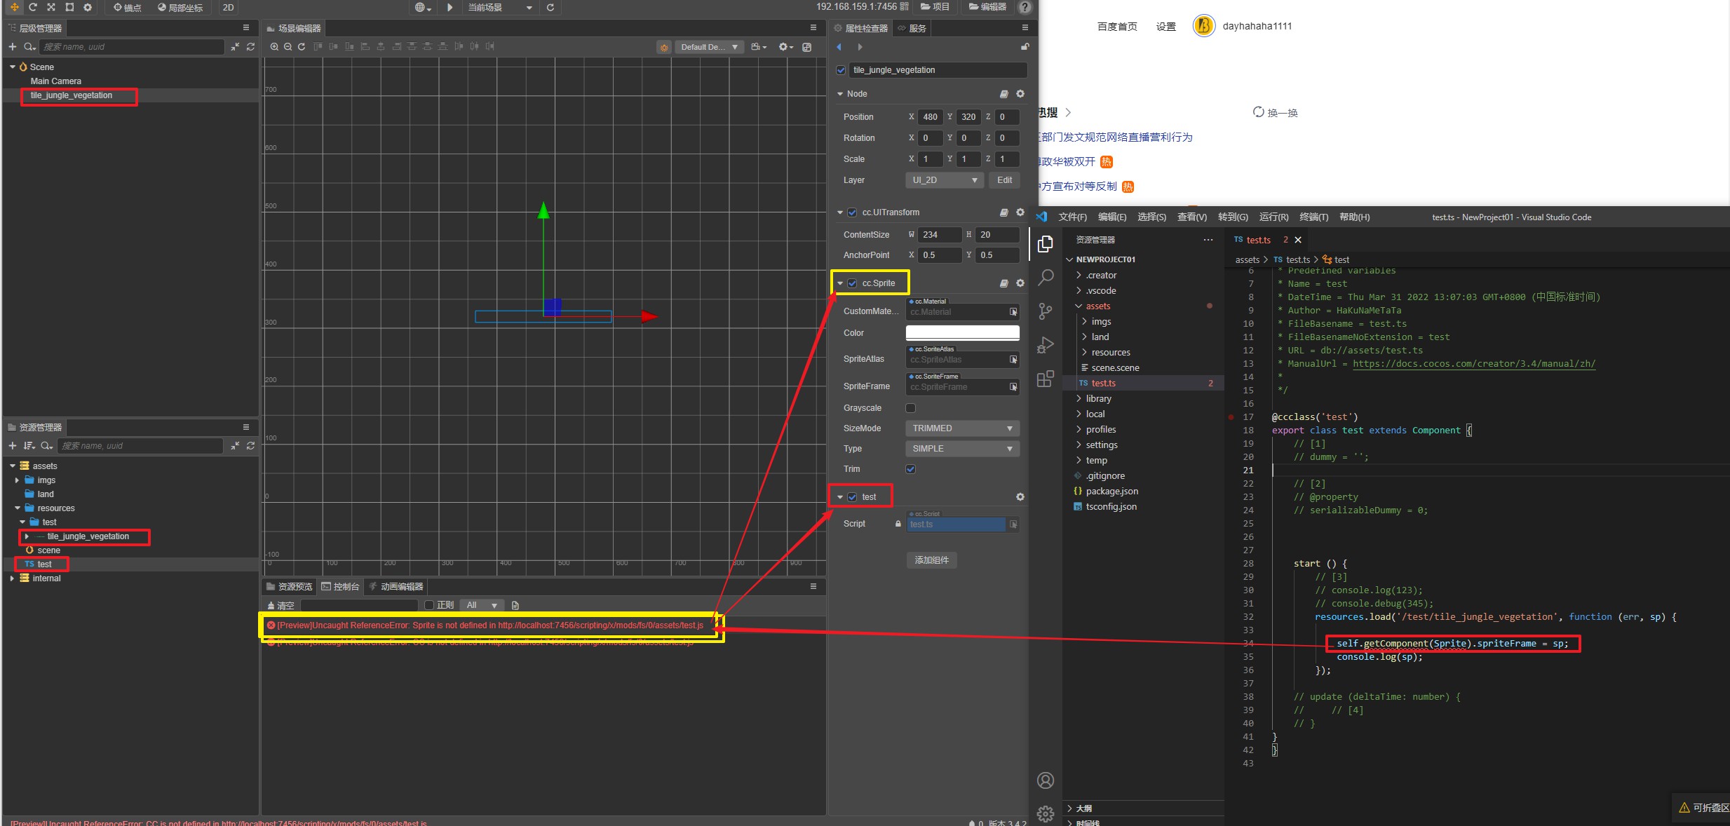Image resolution: width=1730 pixels, height=826 pixels.
Task: Click the white Color swatch
Action: pyautogui.click(x=961, y=333)
